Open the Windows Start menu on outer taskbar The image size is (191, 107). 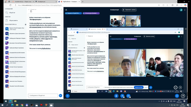click(x=2, y=105)
